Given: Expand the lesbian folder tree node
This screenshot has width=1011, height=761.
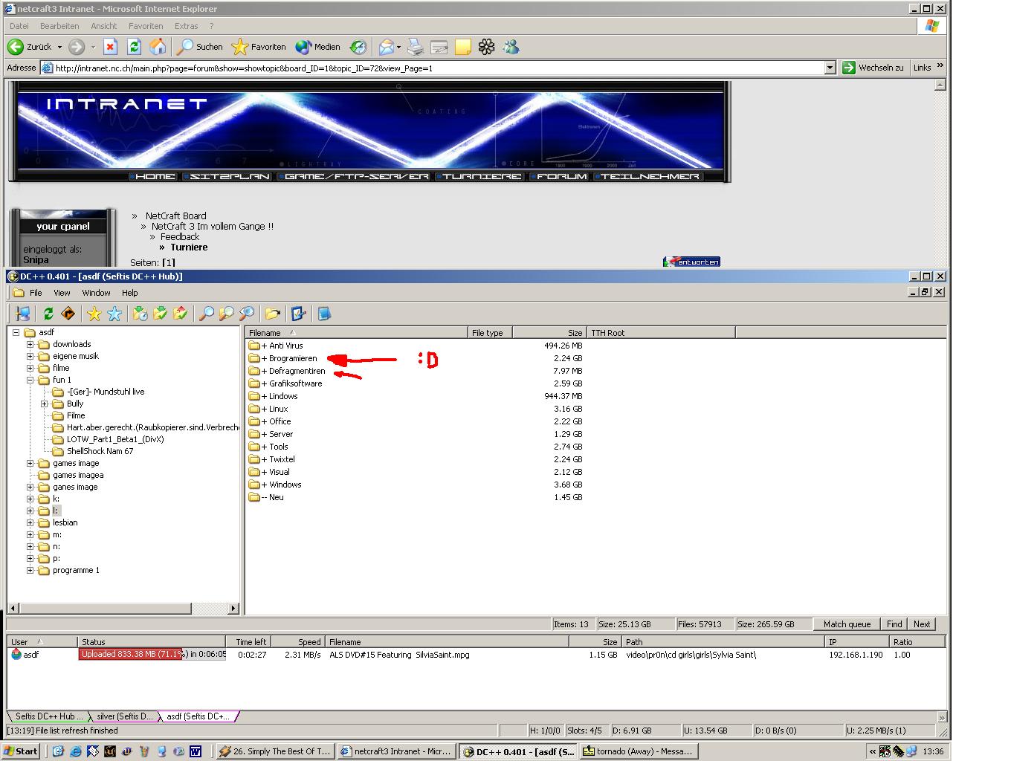Looking at the screenshot, I should click(30, 522).
